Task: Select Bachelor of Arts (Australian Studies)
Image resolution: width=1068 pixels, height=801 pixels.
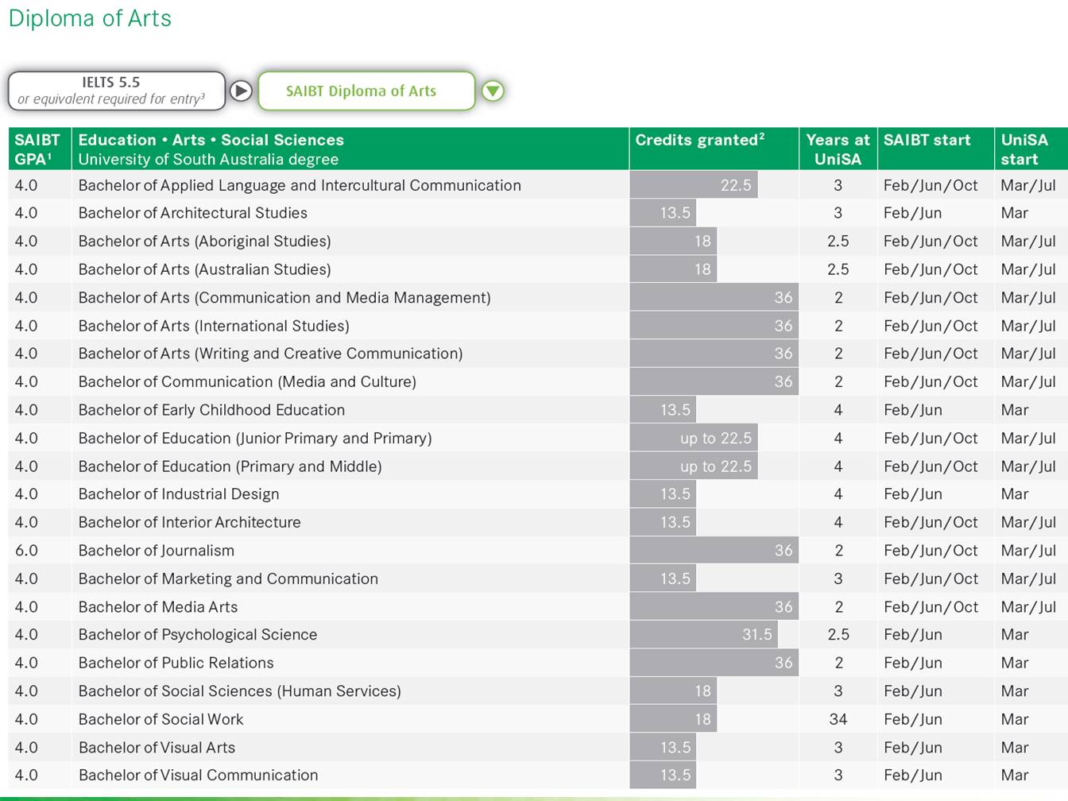Action: (204, 269)
